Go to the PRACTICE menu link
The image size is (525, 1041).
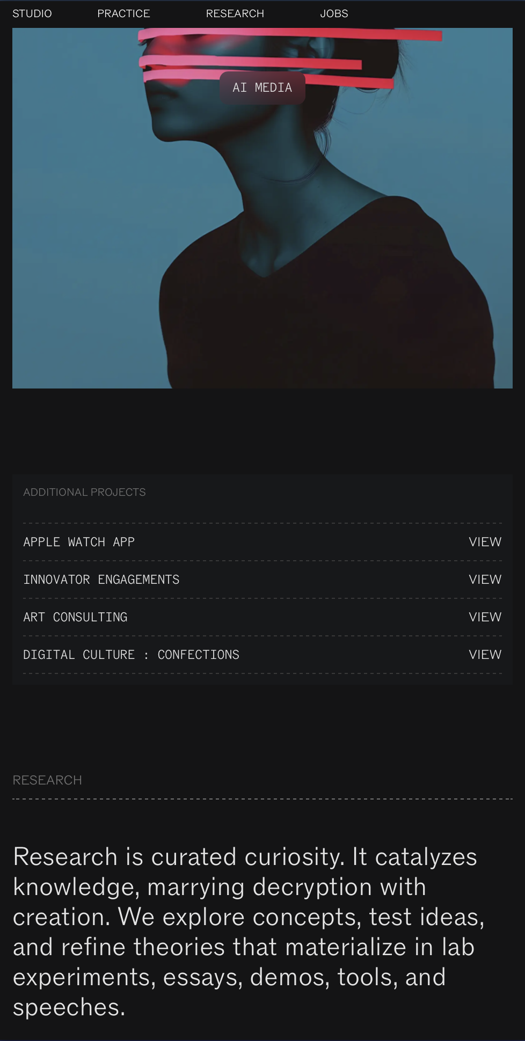(x=123, y=13)
